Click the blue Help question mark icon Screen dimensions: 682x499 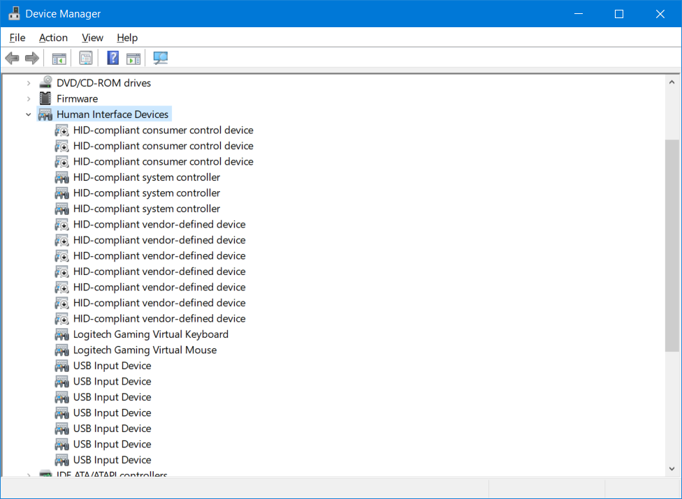pos(113,58)
